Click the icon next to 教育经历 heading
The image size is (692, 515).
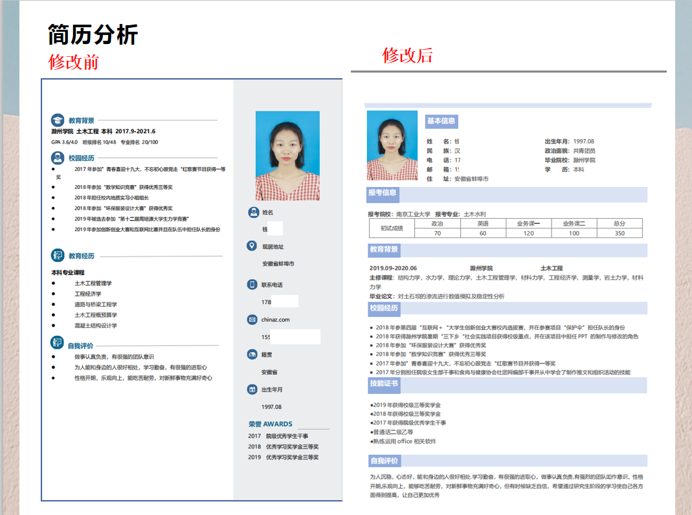click(x=58, y=256)
